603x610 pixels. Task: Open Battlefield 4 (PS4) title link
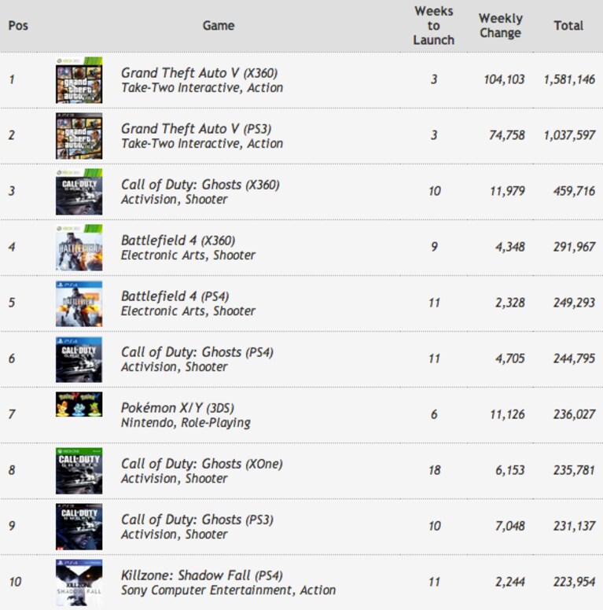(175, 296)
